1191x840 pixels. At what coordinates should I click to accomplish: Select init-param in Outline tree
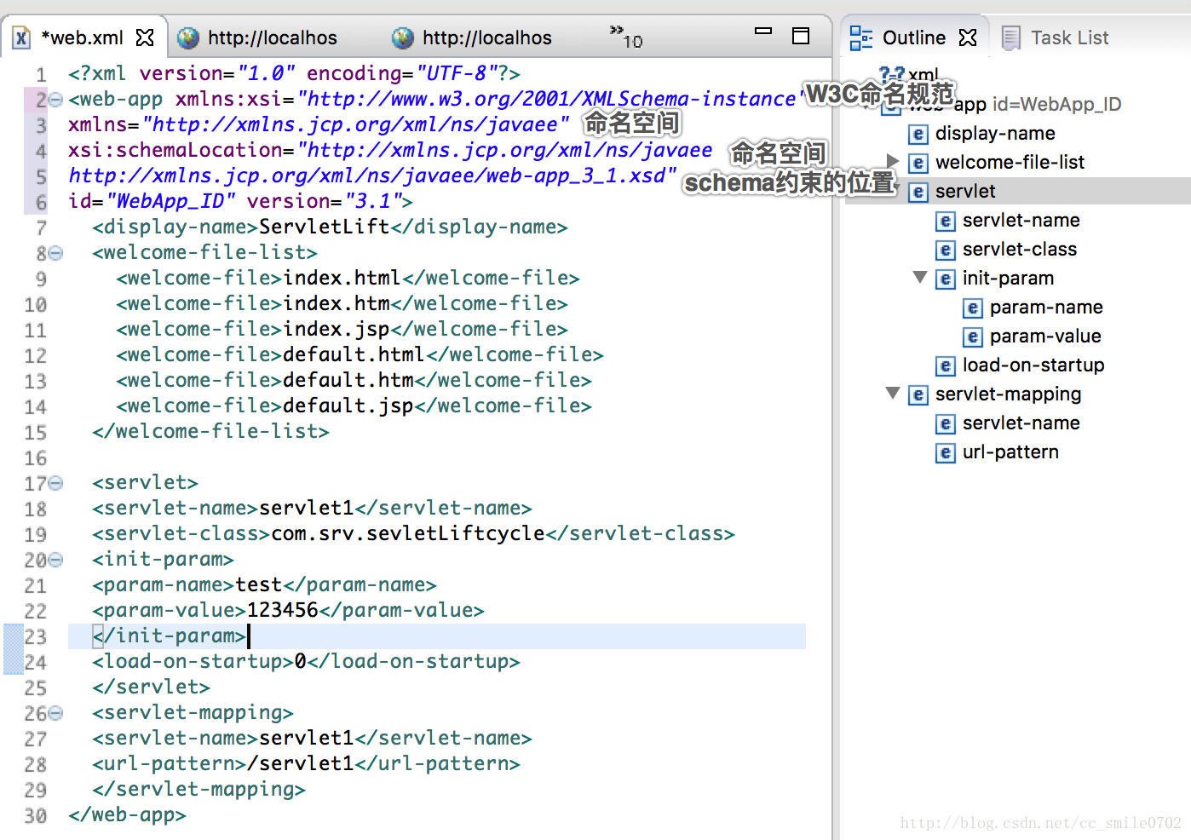pos(1008,278)
